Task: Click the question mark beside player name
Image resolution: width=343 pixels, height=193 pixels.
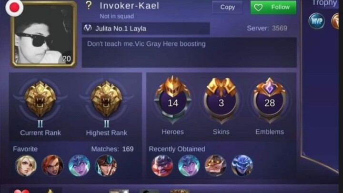Action: 89,5
